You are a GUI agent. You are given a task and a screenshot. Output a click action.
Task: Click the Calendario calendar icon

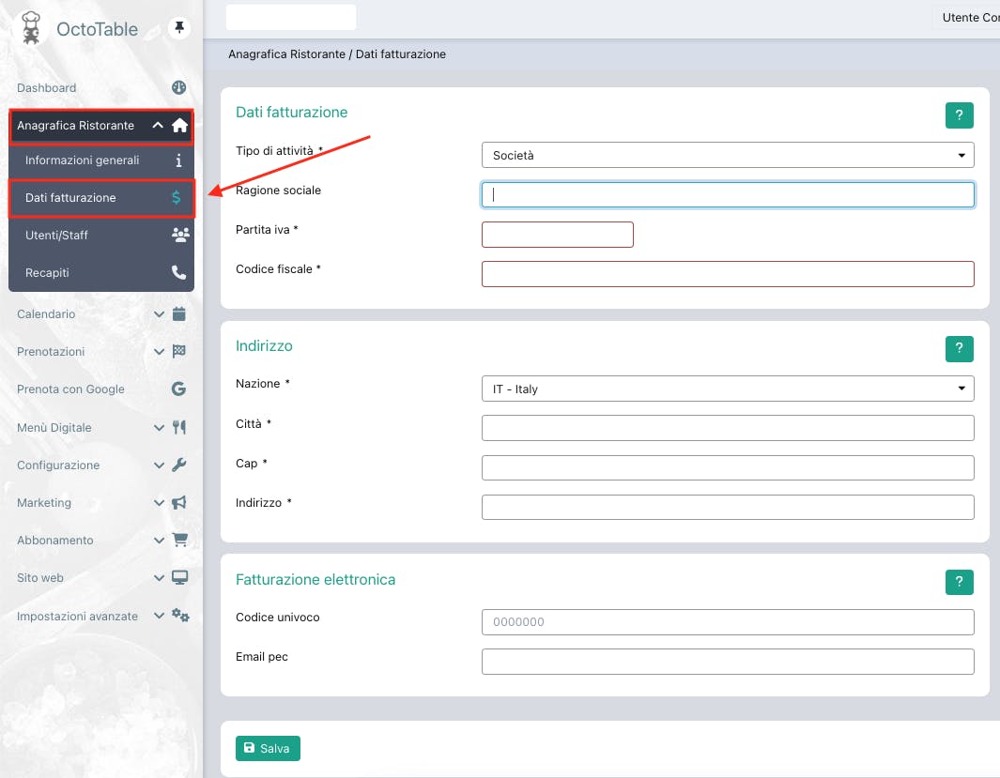(179, 313)
